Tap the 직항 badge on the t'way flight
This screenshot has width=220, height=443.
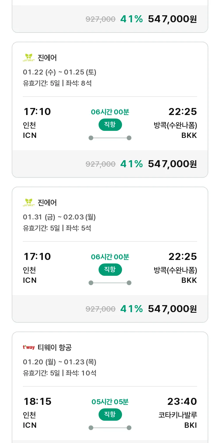click(110, 415)
